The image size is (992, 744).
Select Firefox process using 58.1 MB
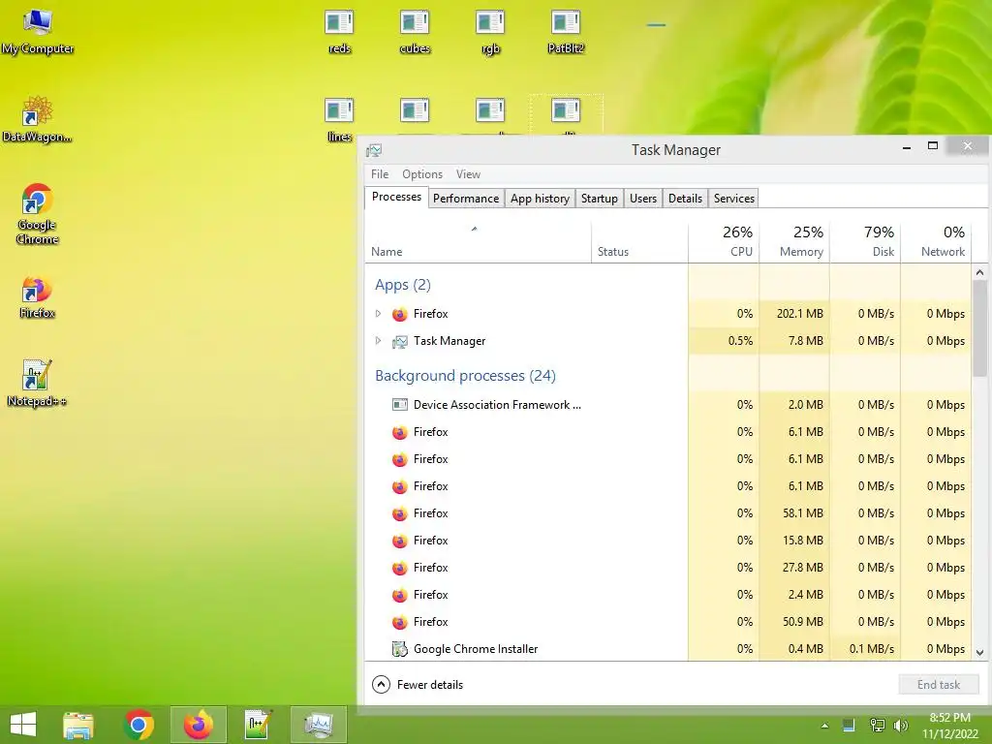tap(668, 513)
